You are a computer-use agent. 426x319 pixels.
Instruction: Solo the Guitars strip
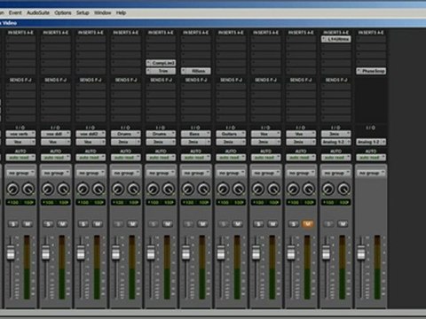pos(224,224)
